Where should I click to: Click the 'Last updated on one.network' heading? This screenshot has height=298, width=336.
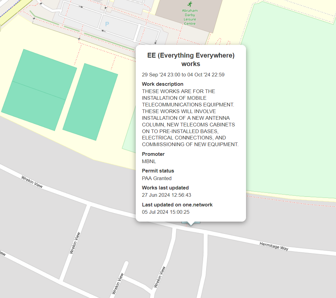(x=177, y=205)
